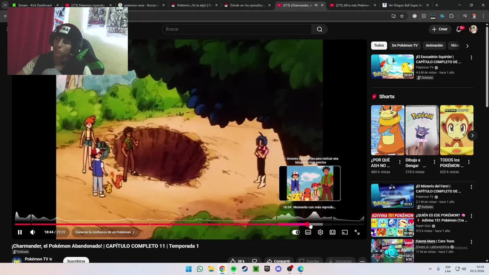Switch to 'Dónde ver los episodios' tab
The width and height of the screenshot is (489, 275).
click(x=248, y=5)
